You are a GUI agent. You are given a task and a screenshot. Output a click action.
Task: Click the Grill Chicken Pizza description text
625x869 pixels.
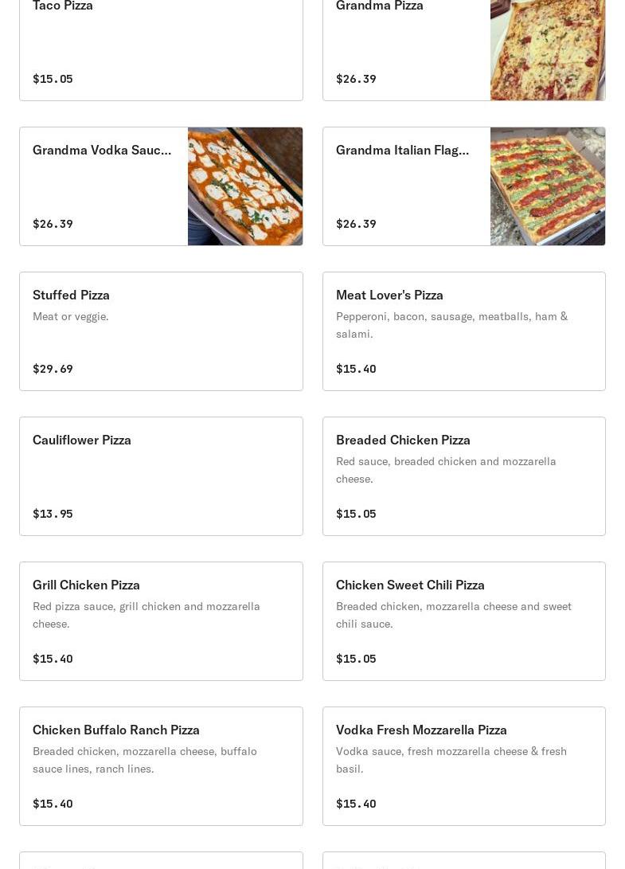tap(146, 615)
